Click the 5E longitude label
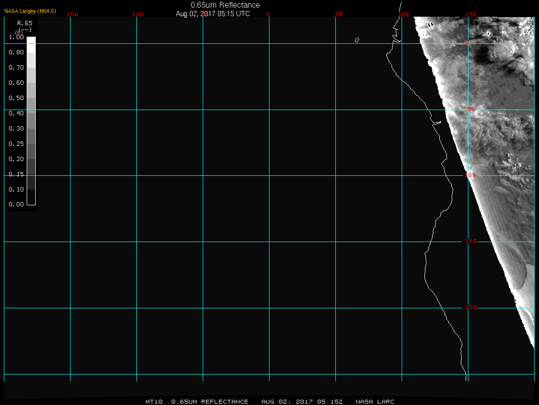The image size is (539, 405). pos(339,14)
